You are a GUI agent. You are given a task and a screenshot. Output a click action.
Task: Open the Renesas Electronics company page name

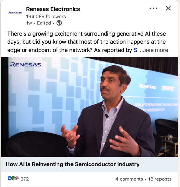click(53, 9)
